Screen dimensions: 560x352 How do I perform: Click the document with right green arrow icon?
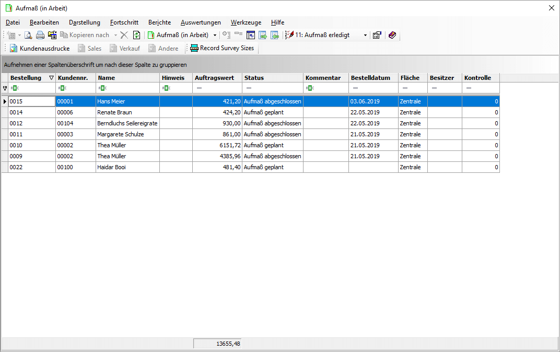tap(263, 35)
